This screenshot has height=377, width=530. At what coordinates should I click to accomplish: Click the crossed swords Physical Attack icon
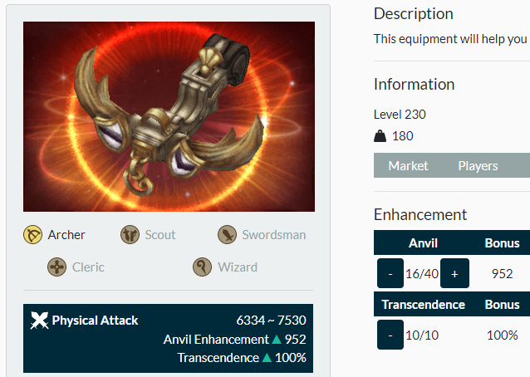pos(39,321)
